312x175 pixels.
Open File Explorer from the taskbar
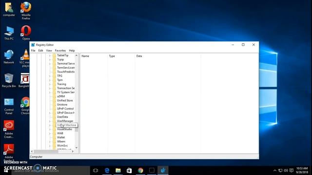coord(118,171)
